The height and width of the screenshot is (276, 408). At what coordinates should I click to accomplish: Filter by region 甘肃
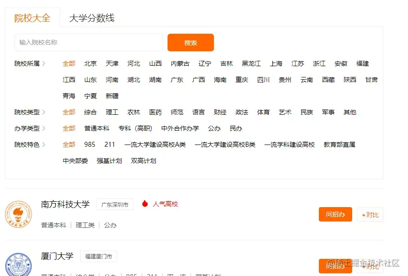(372, 80)
